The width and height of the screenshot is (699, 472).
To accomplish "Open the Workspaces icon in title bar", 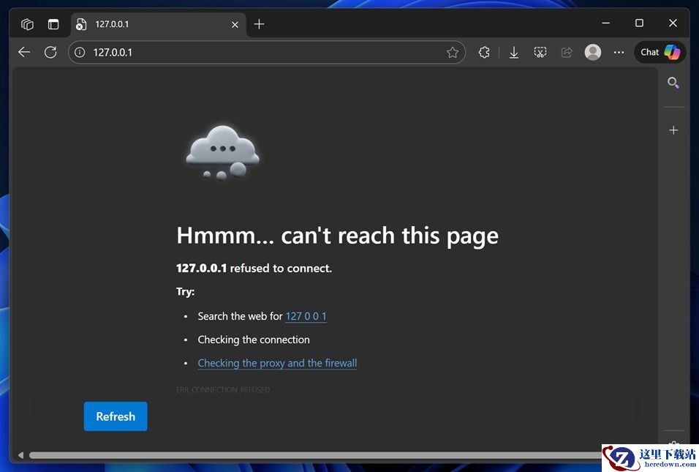I will 27,24.
